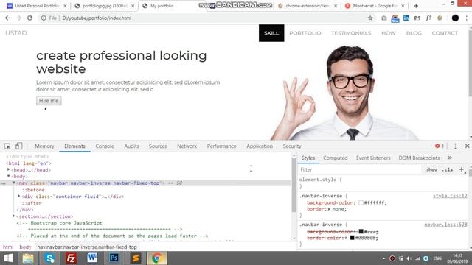The height and width of the screenshot is (265, 472).
Task: Click the Hire me button
Action: [x=49, y=101]
